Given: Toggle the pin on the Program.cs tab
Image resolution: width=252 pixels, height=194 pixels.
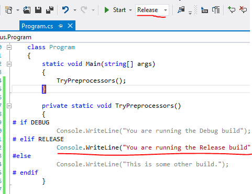Looking at the screenshot, I should (60, 26).
